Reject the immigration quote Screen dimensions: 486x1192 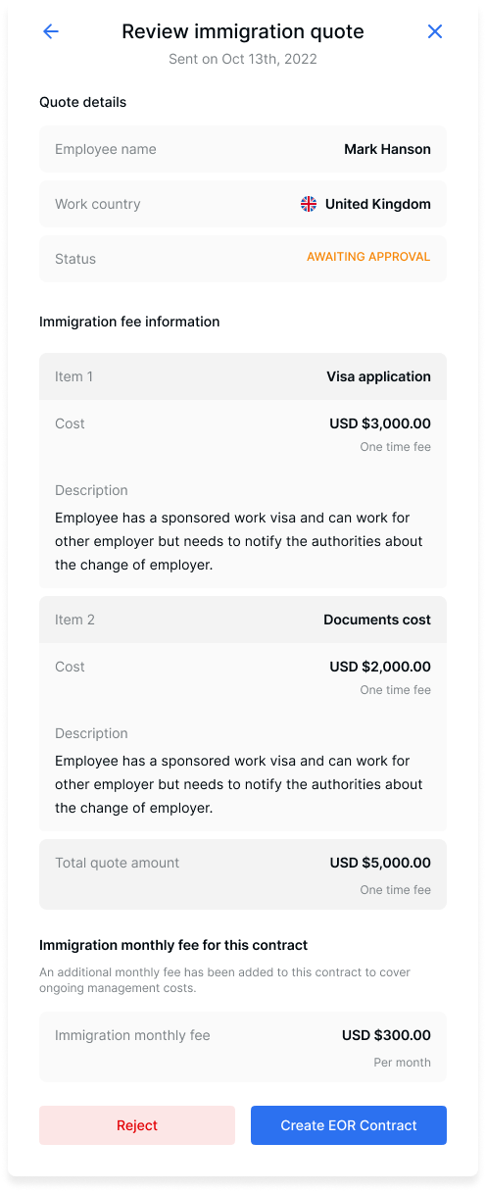tap(137, 1125)
